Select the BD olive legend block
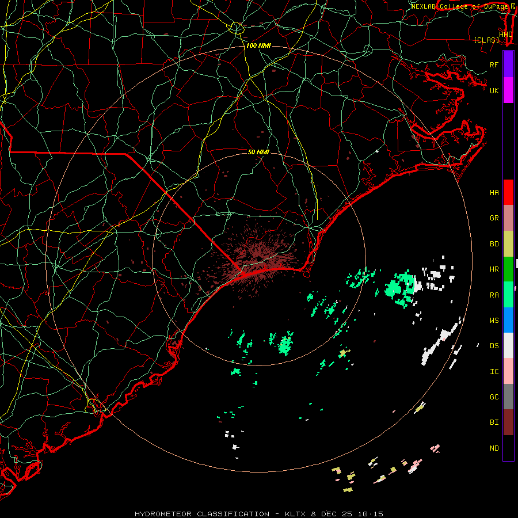This screenshot has height=518, width=518. [x=508, y=244]
